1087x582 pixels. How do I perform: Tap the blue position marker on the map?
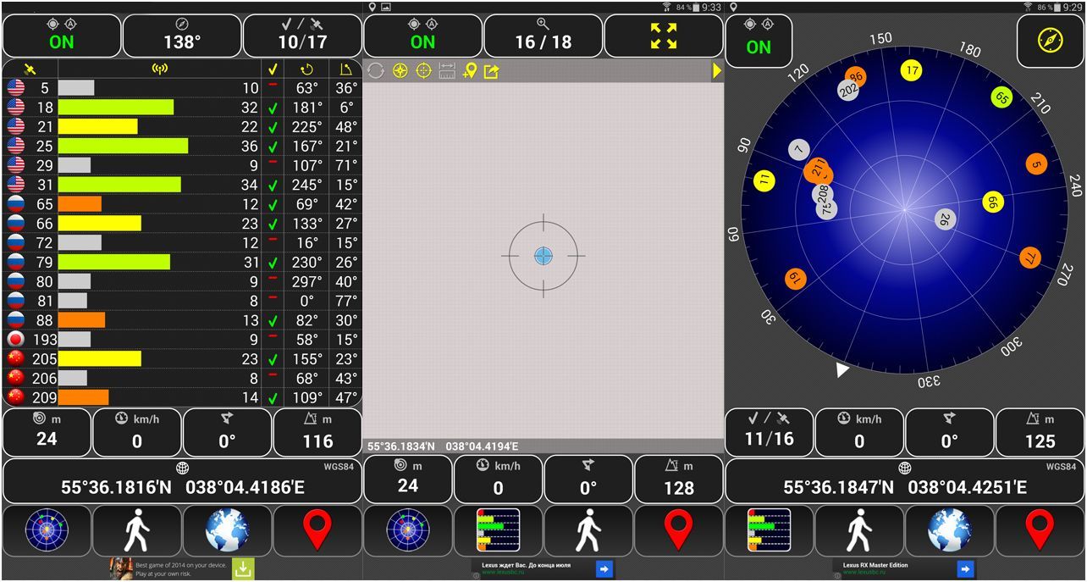543,256
